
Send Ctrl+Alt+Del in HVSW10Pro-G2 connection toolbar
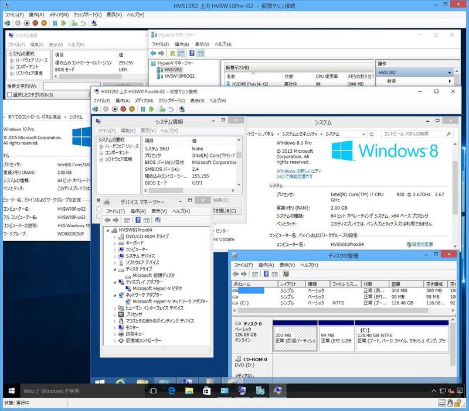[8, 23]
